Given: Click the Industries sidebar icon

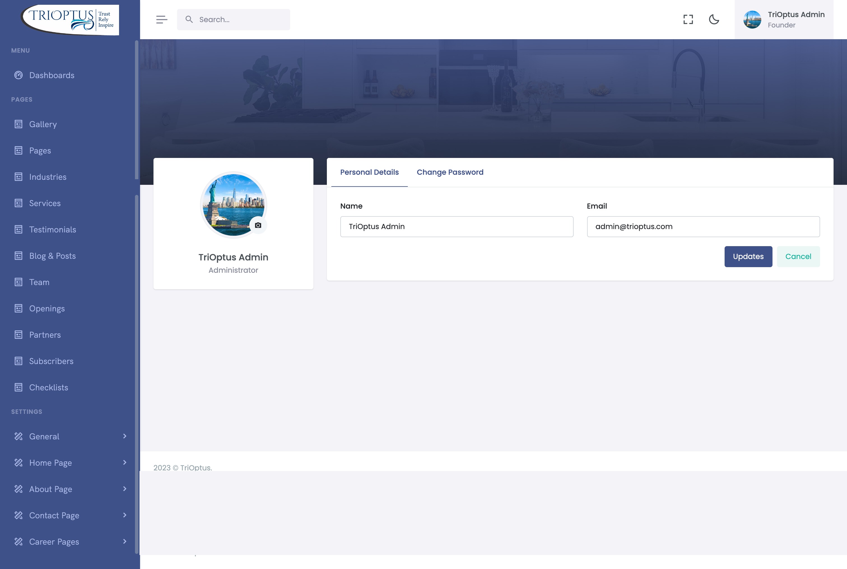Looking at the screenshot, I should coord(18,177).
